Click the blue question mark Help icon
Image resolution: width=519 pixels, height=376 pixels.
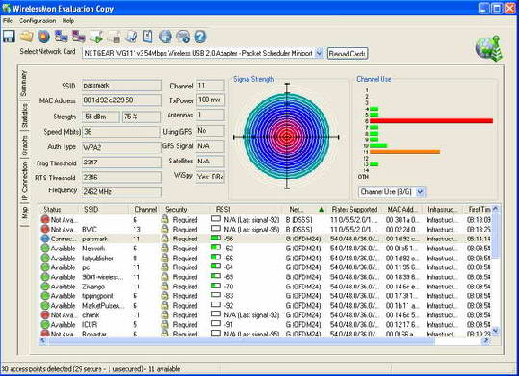200,37
